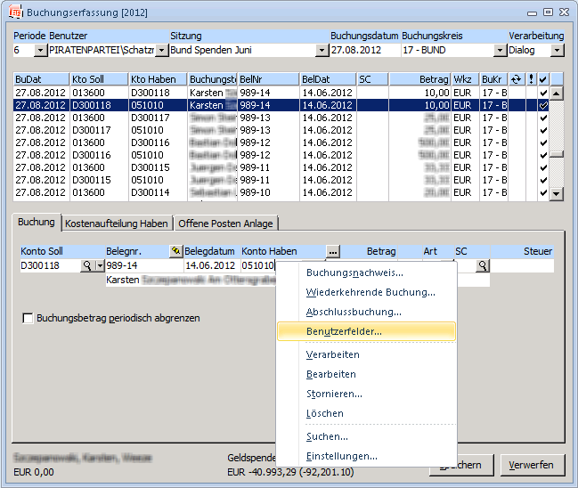Click the Belegnr. document icon button
This screenshot has width=578, height=488.
tap(175, 252)
